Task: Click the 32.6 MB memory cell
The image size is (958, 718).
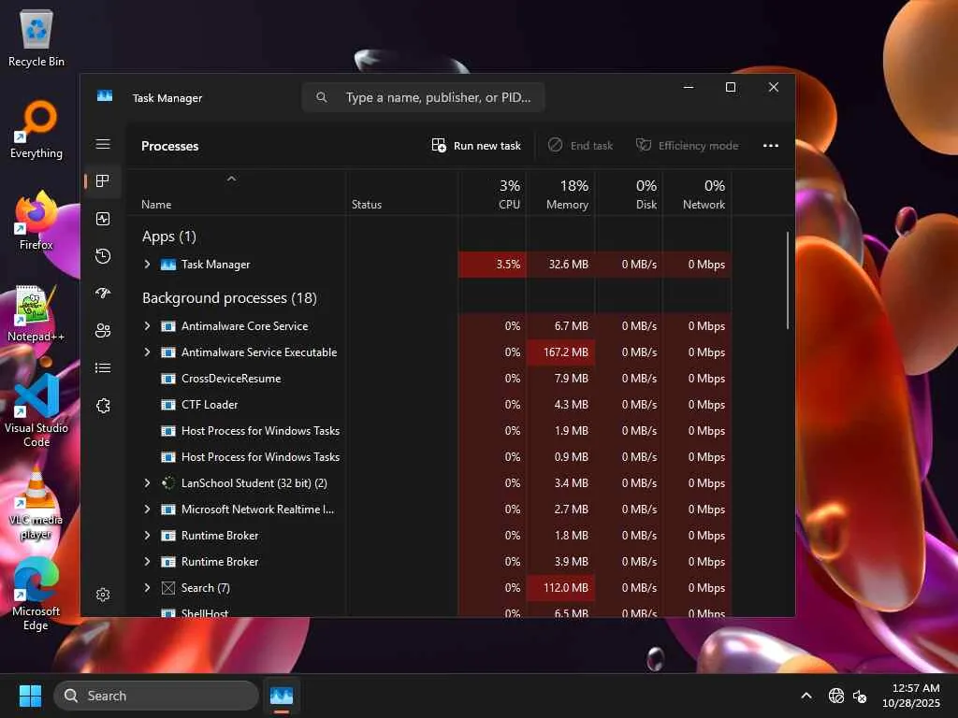Action: click(560, 264)
